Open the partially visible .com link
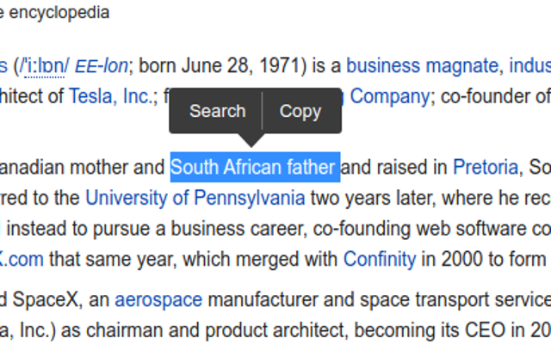 [x=22, y=260]
